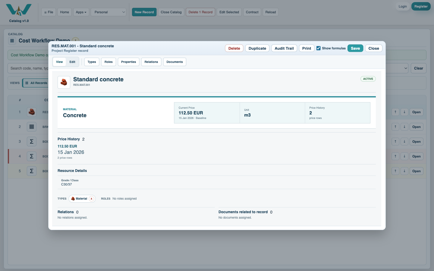Click the down arrow on row 3
Screen dimensions: 434x271
404,142
